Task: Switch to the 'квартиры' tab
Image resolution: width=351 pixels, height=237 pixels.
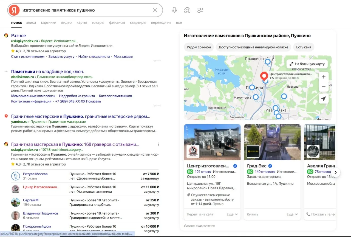Action: 138,22
